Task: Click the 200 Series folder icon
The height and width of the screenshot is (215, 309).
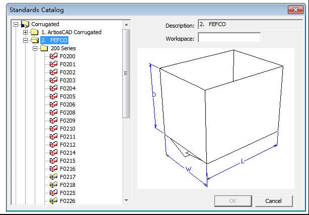Action: [44, 48]
